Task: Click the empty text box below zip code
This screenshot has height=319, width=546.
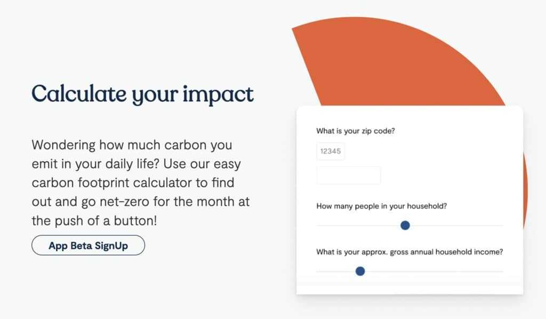Action: (349, 175)
